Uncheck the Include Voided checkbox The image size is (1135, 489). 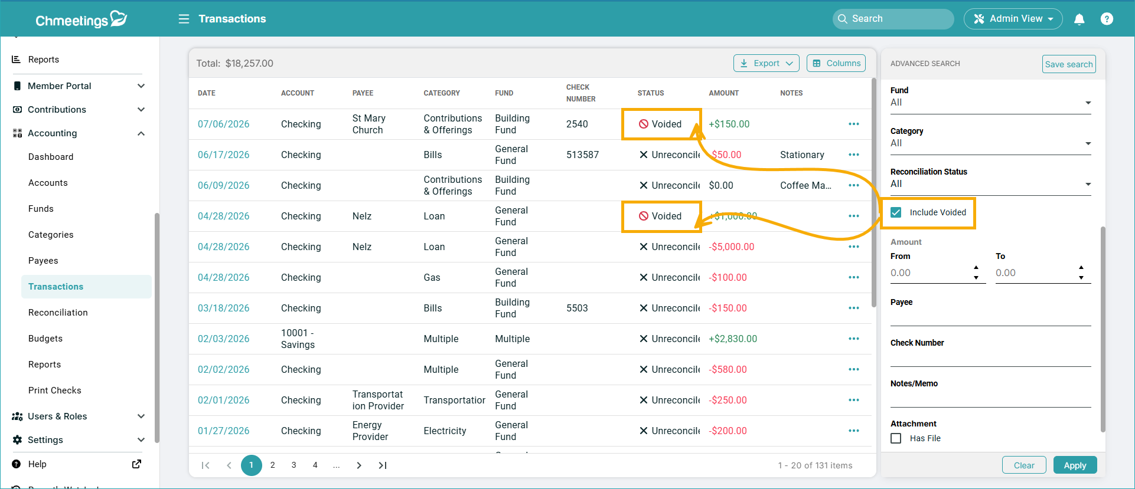click(896, 212)
